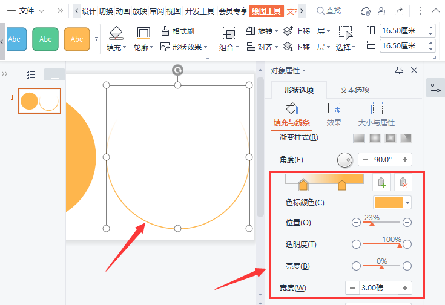The height and width of the screenshot is (305, 445).
Task: Add a gradient stop
Action: (381, 182)
